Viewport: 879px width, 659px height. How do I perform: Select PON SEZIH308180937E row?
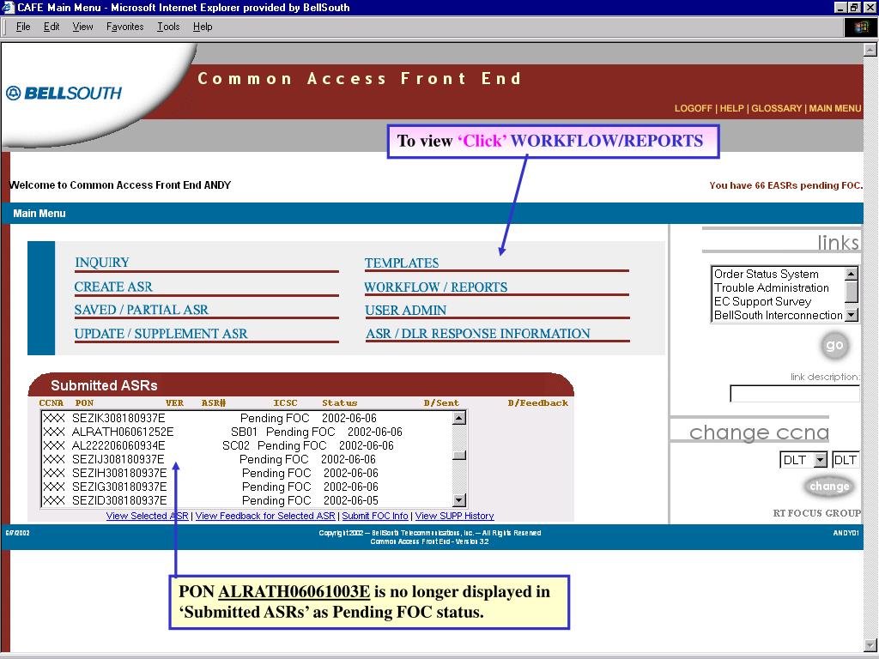pyautogui.click(x=246, y=473)
